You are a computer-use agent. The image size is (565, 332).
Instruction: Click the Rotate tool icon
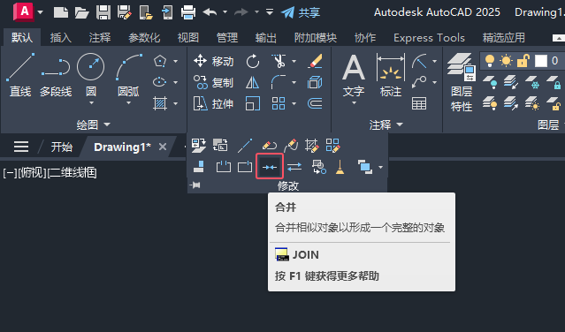pyautogui.click(x=253, y=62)
